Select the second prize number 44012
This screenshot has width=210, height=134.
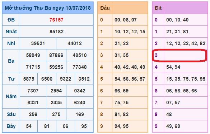point(75,43)
